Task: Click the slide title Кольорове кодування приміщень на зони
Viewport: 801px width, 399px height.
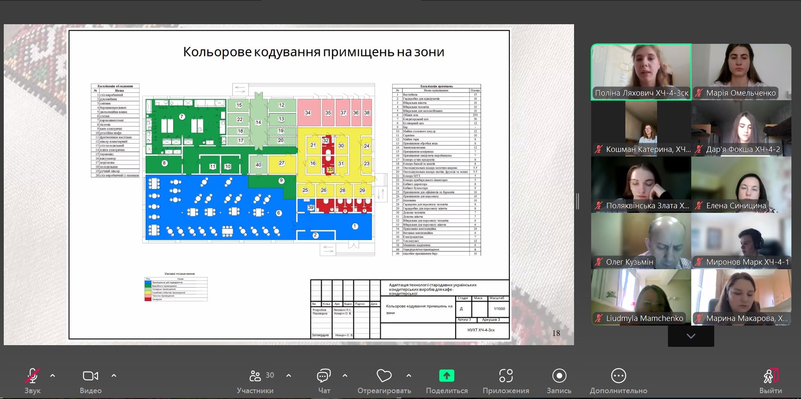Action: tap(314, 52)
